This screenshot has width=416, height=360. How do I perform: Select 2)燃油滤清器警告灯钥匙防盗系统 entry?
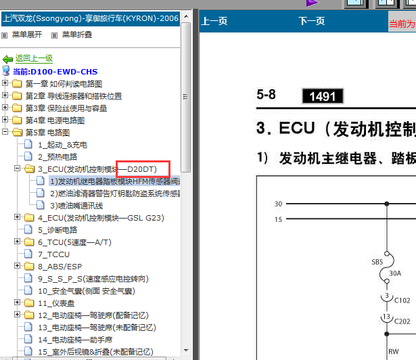[116, 194]
